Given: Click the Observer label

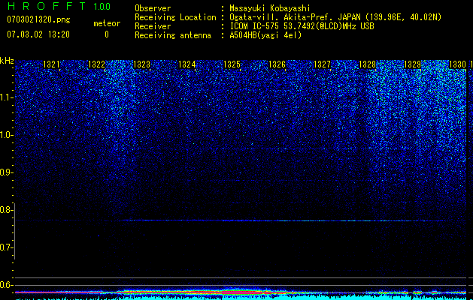Looking at the screenshot, I should point(153,8).
